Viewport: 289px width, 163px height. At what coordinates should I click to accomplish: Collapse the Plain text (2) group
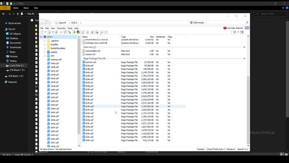pyautogui.click(x=244, y=47)
